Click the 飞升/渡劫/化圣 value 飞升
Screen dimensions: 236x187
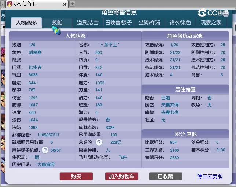[x=123, y=158]
